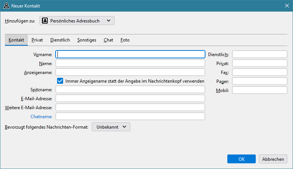Viewport: 293px width, 169px height.
Task: Go to the Chat tab
Action: point(108,40)
